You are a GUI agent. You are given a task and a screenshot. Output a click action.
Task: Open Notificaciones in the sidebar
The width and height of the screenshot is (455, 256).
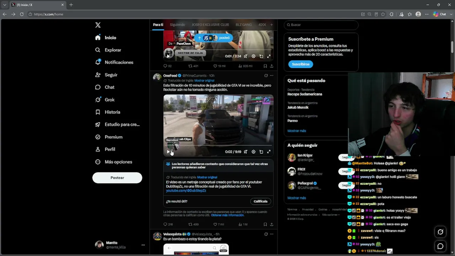click(114, 62)
